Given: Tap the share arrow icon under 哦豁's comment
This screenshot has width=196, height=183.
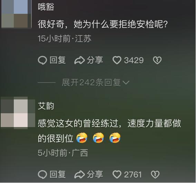Looking at the screenshot, I should pyautogui.click(x=79, y=60).
